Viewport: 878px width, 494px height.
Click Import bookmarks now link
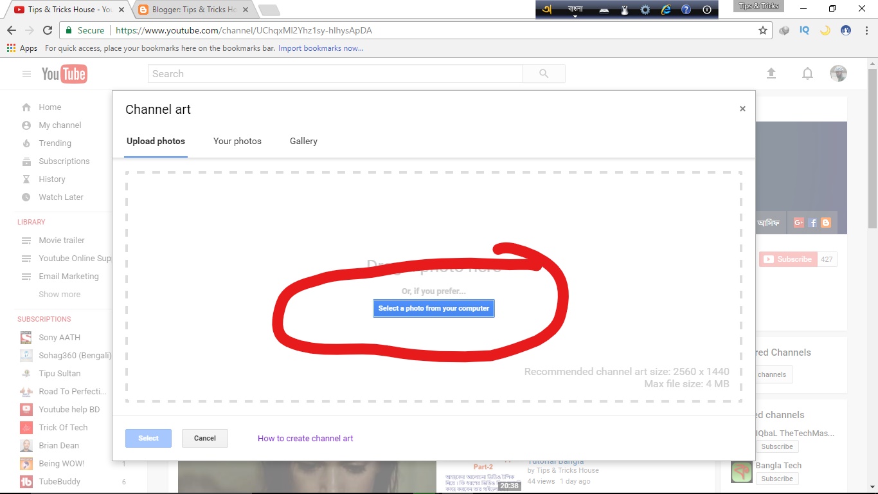(321, 48)
